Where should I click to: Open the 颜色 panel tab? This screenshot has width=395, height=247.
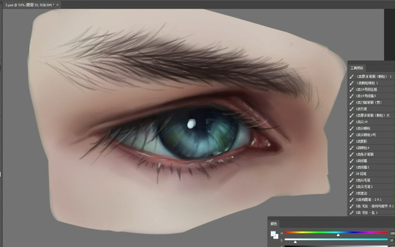274,224
